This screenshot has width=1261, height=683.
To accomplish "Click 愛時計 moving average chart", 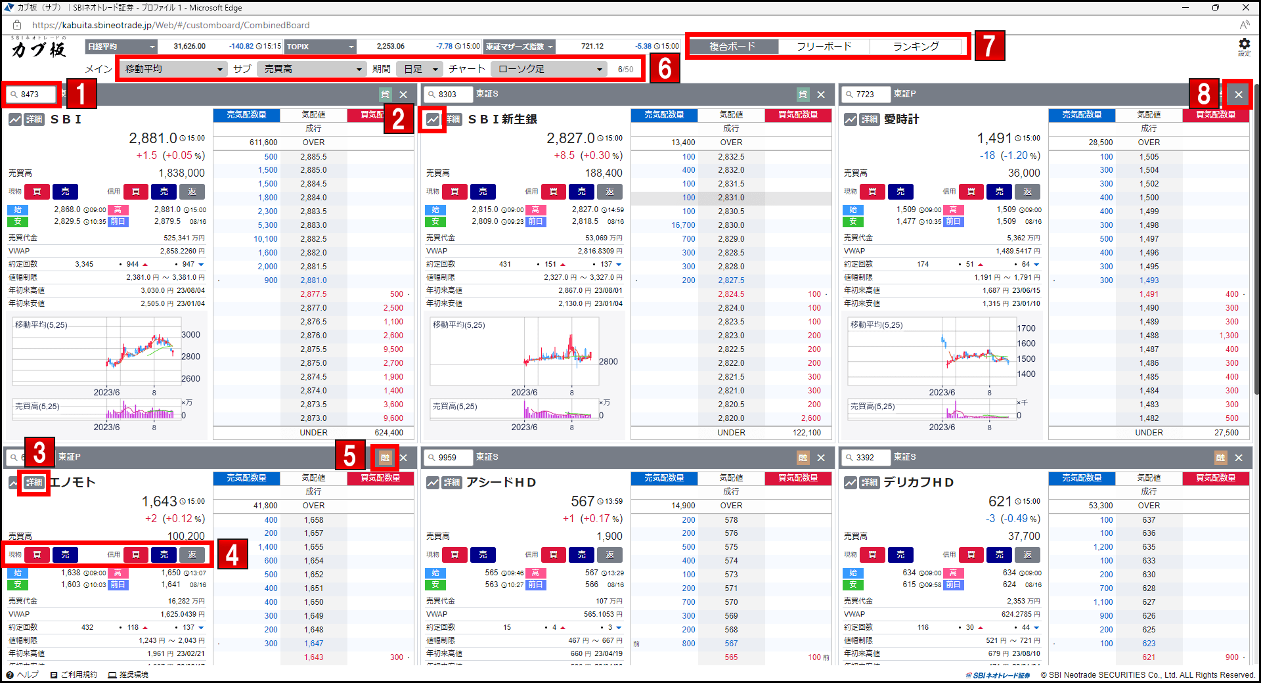I will point(933,353).
